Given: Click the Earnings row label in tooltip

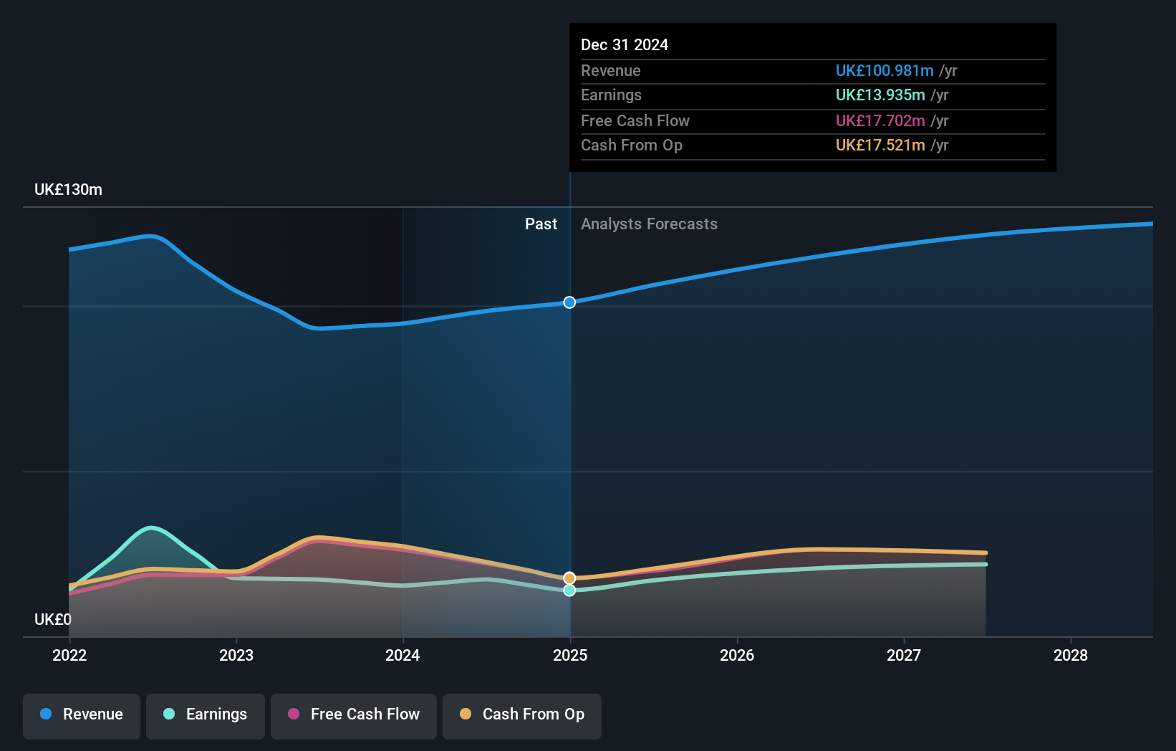Looking at the screenshot, I should click(x=611, y=95).
